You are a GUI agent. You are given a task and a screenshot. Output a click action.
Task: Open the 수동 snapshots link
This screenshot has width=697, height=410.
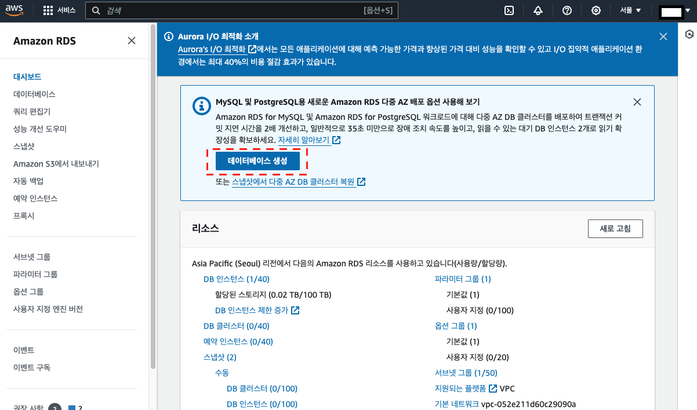[x=222, y=373]
